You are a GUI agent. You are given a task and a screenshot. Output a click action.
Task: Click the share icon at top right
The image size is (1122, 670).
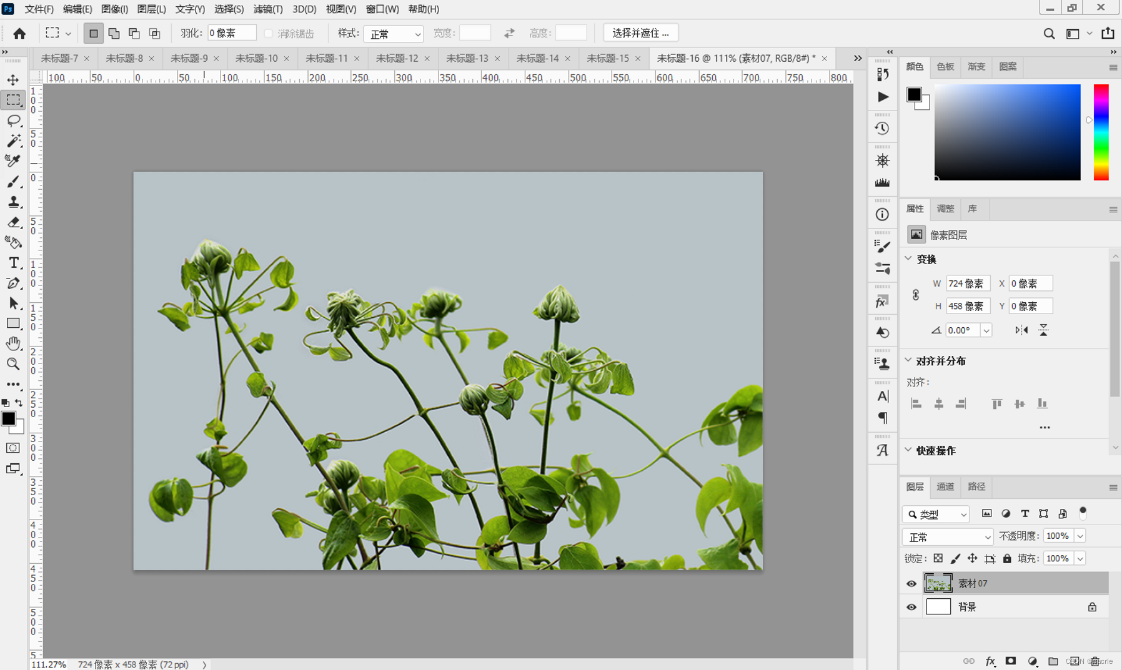1108,33
